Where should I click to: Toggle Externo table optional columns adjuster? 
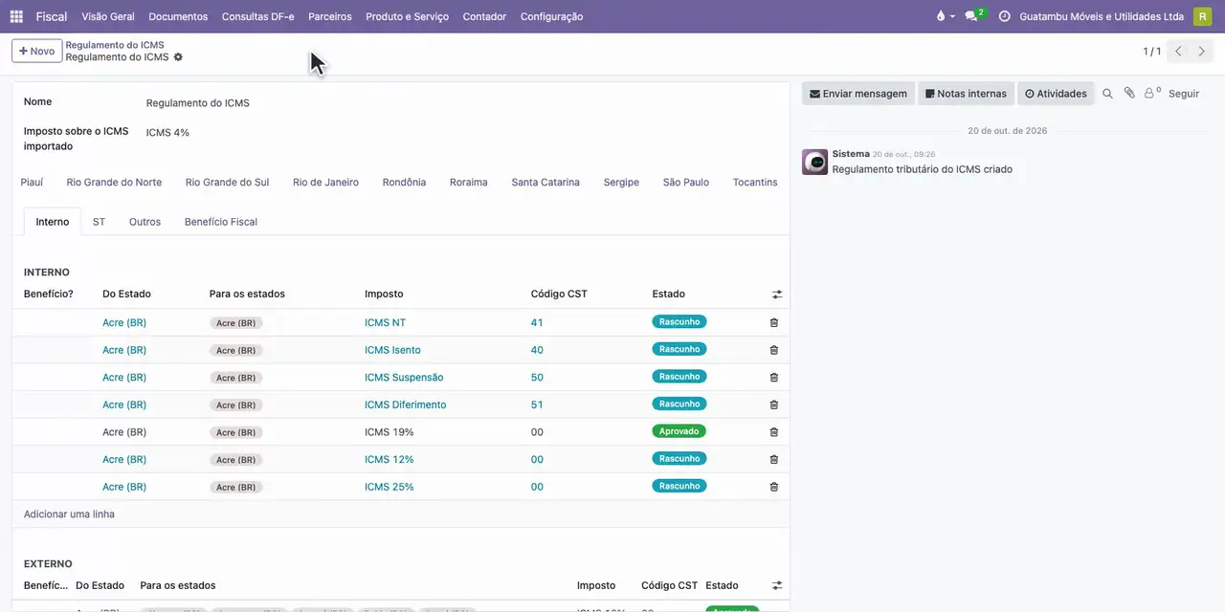click(777, 585)
